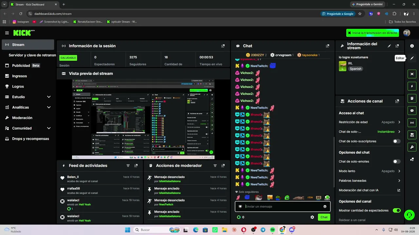
Task: Pop out the Feed de actividades panel
Action: [x=136, y=166]
